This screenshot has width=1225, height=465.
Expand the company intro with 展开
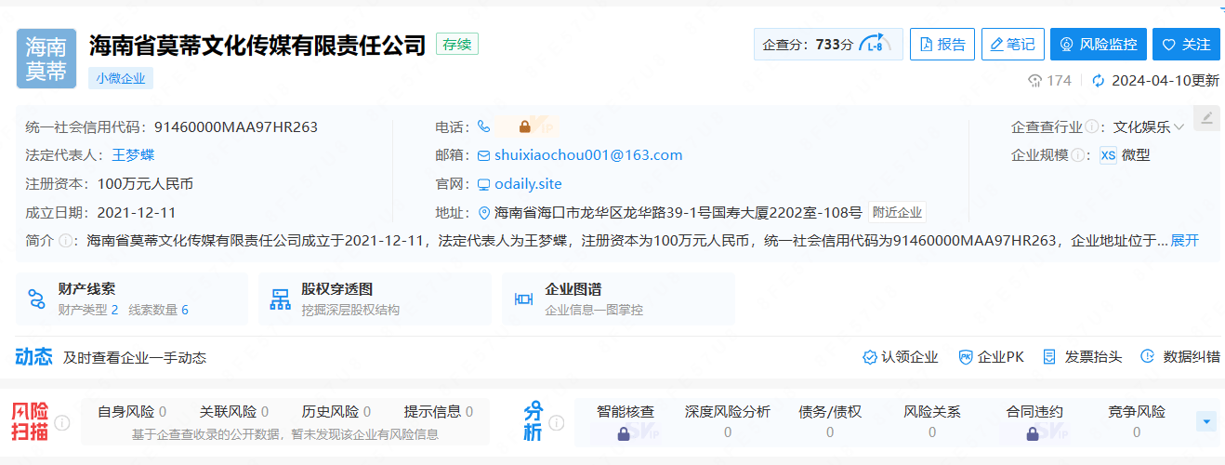(x=1185, y=241)
